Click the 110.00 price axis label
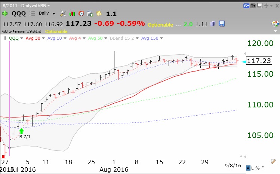The image size is (280, 174). coord(260,105)
